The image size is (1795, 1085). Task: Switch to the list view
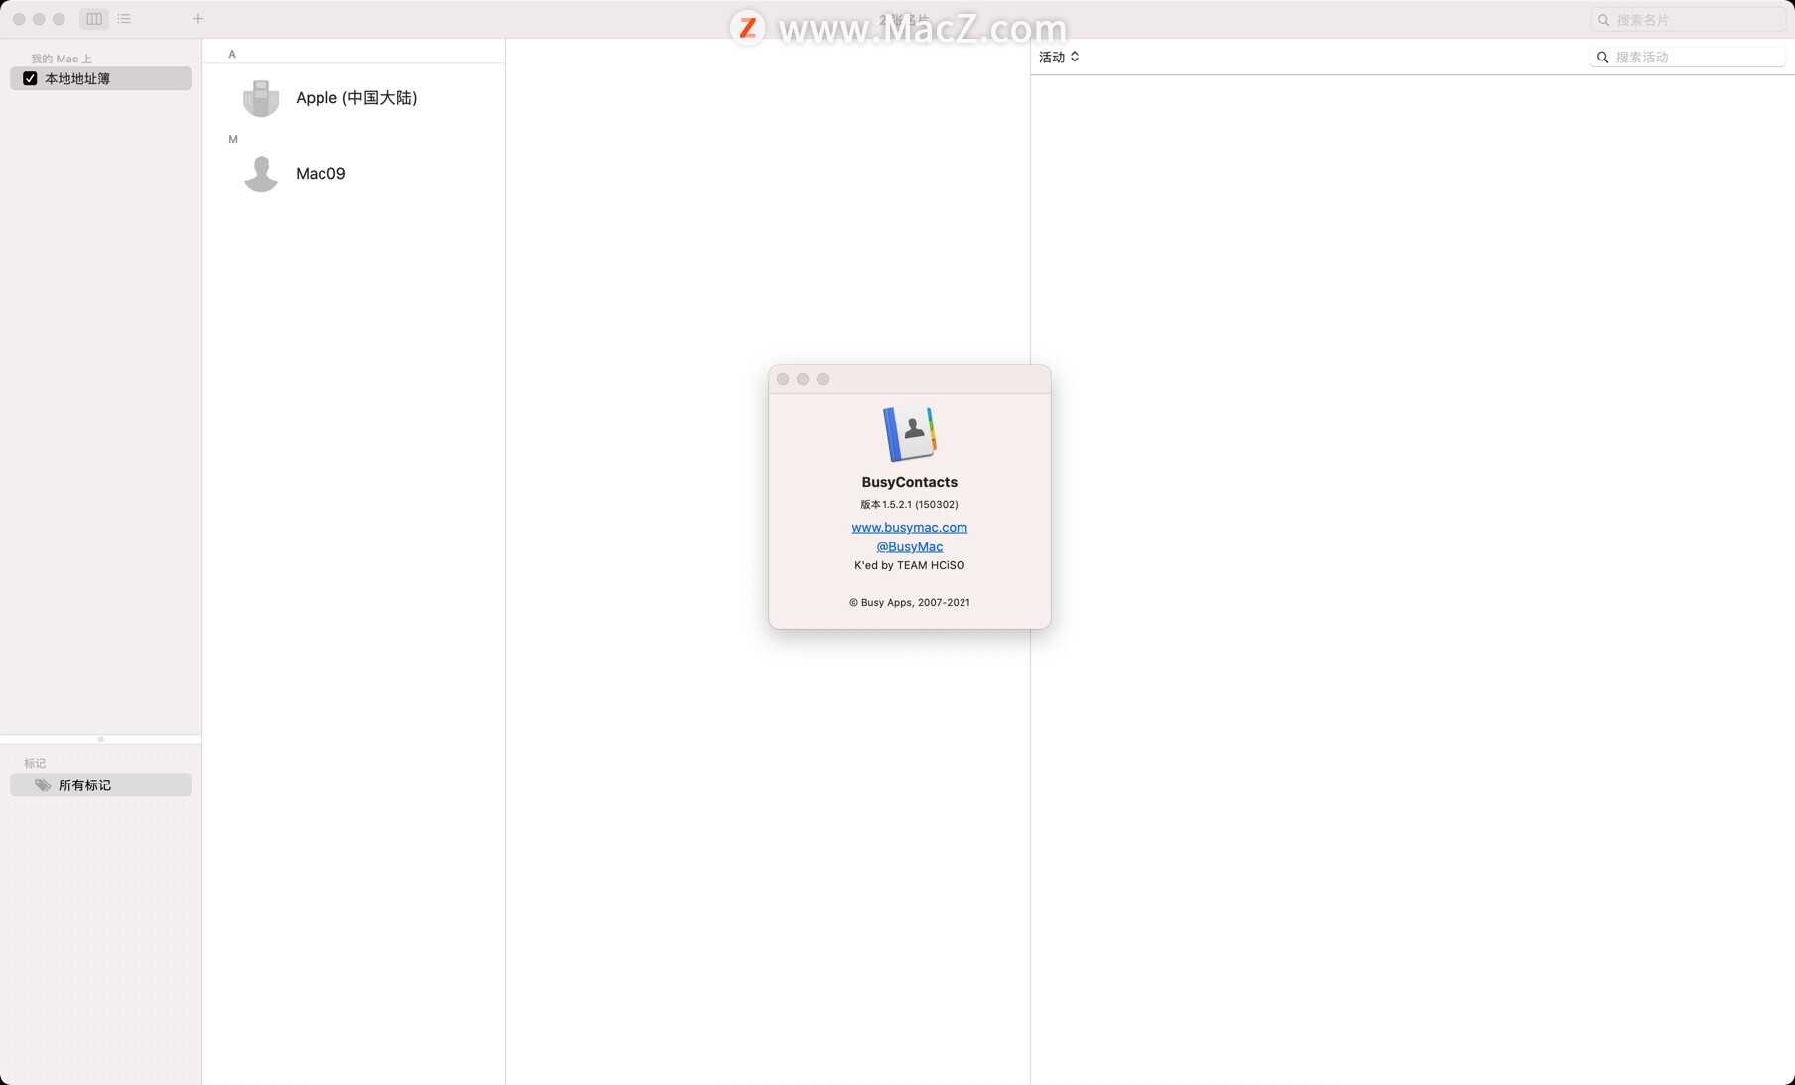coord(124,19)
